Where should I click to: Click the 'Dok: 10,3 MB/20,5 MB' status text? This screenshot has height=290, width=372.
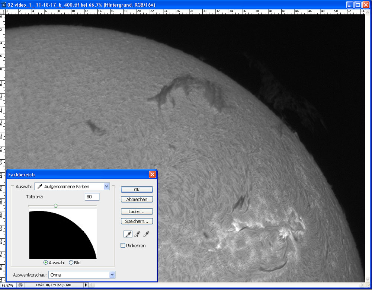[x=54, y=285]
